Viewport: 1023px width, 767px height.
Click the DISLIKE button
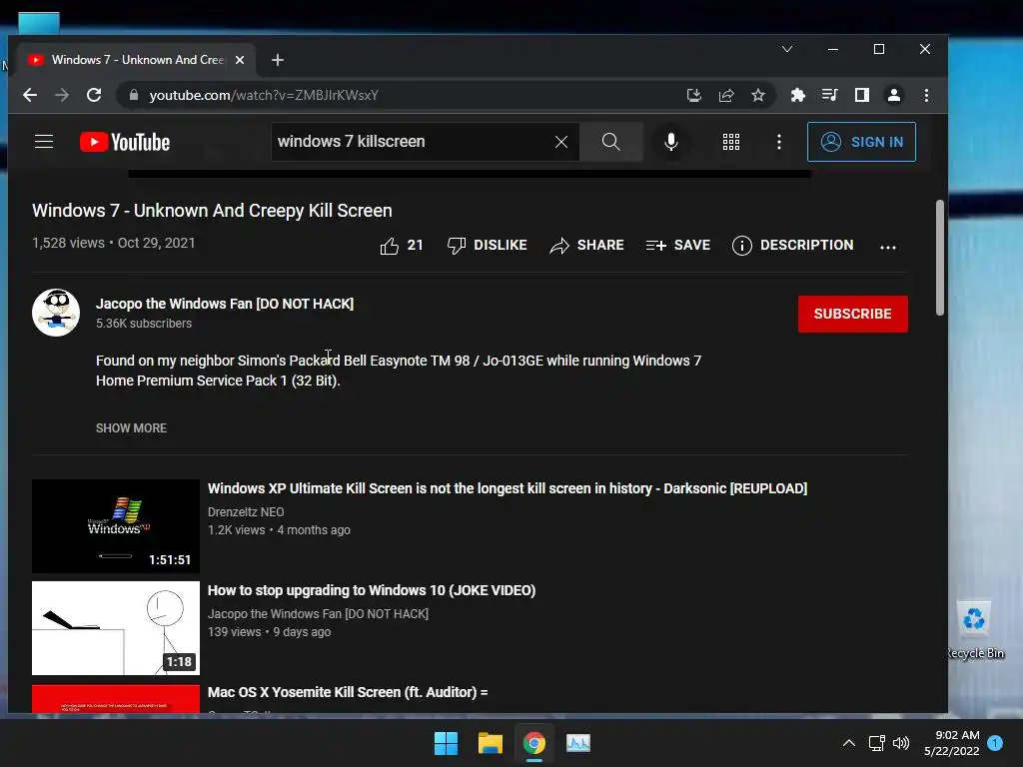tap(488, 246)
